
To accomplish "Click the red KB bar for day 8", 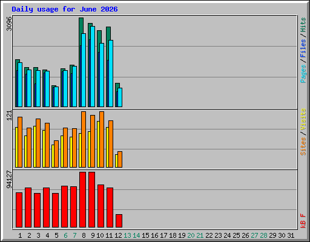I will [82, 200].
